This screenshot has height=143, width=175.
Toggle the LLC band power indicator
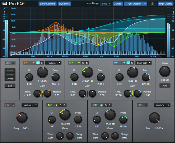[x=13, y=63]
